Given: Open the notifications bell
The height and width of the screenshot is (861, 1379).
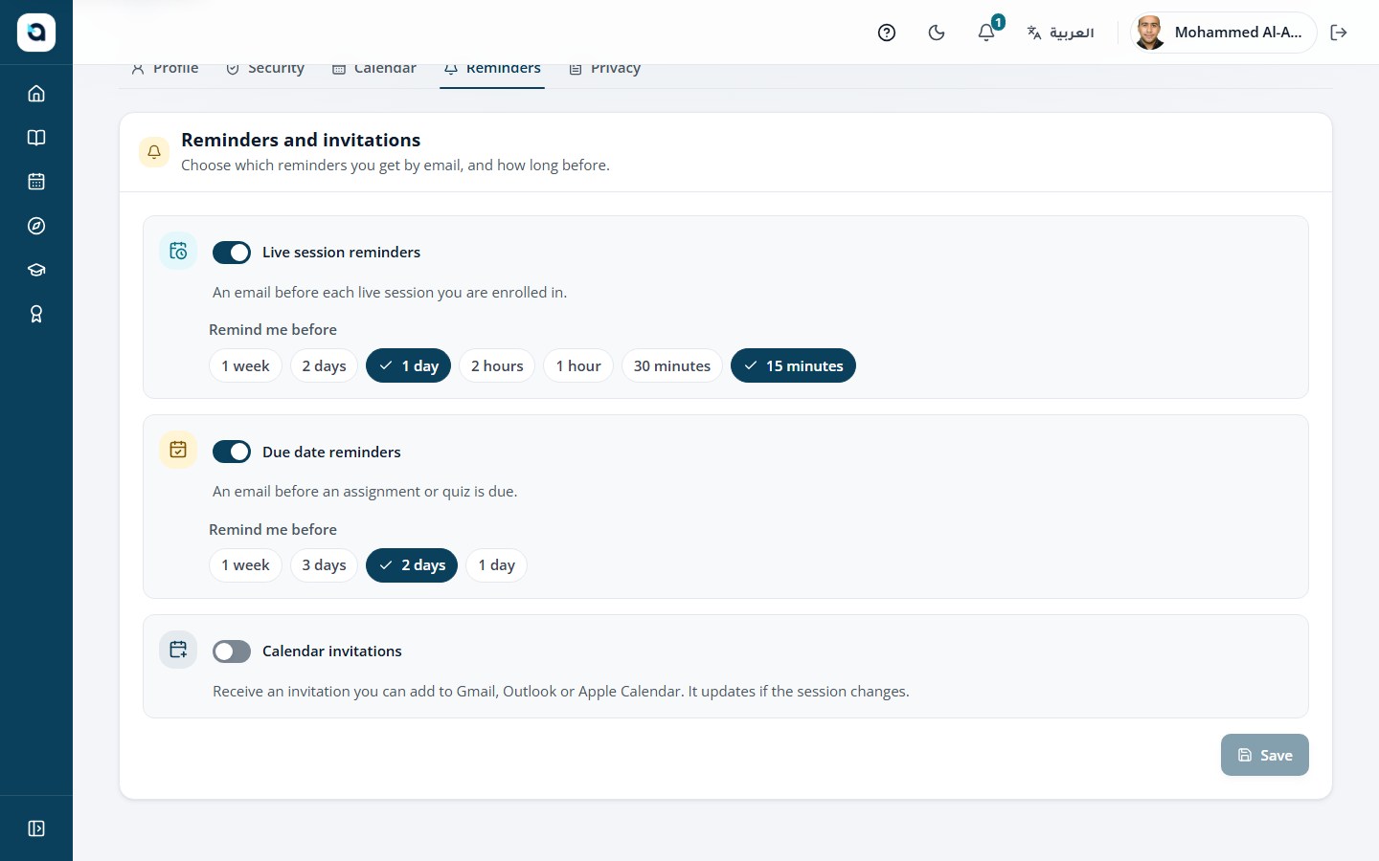Looking at the screenshot, I should pos(986,33).
